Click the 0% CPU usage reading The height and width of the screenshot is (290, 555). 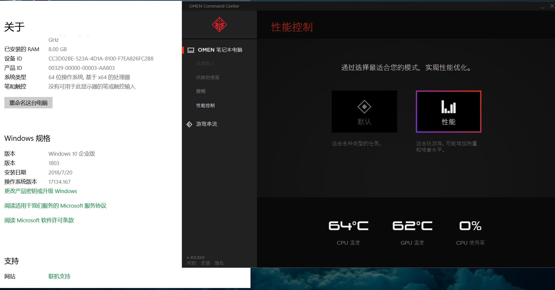[470, 226]
